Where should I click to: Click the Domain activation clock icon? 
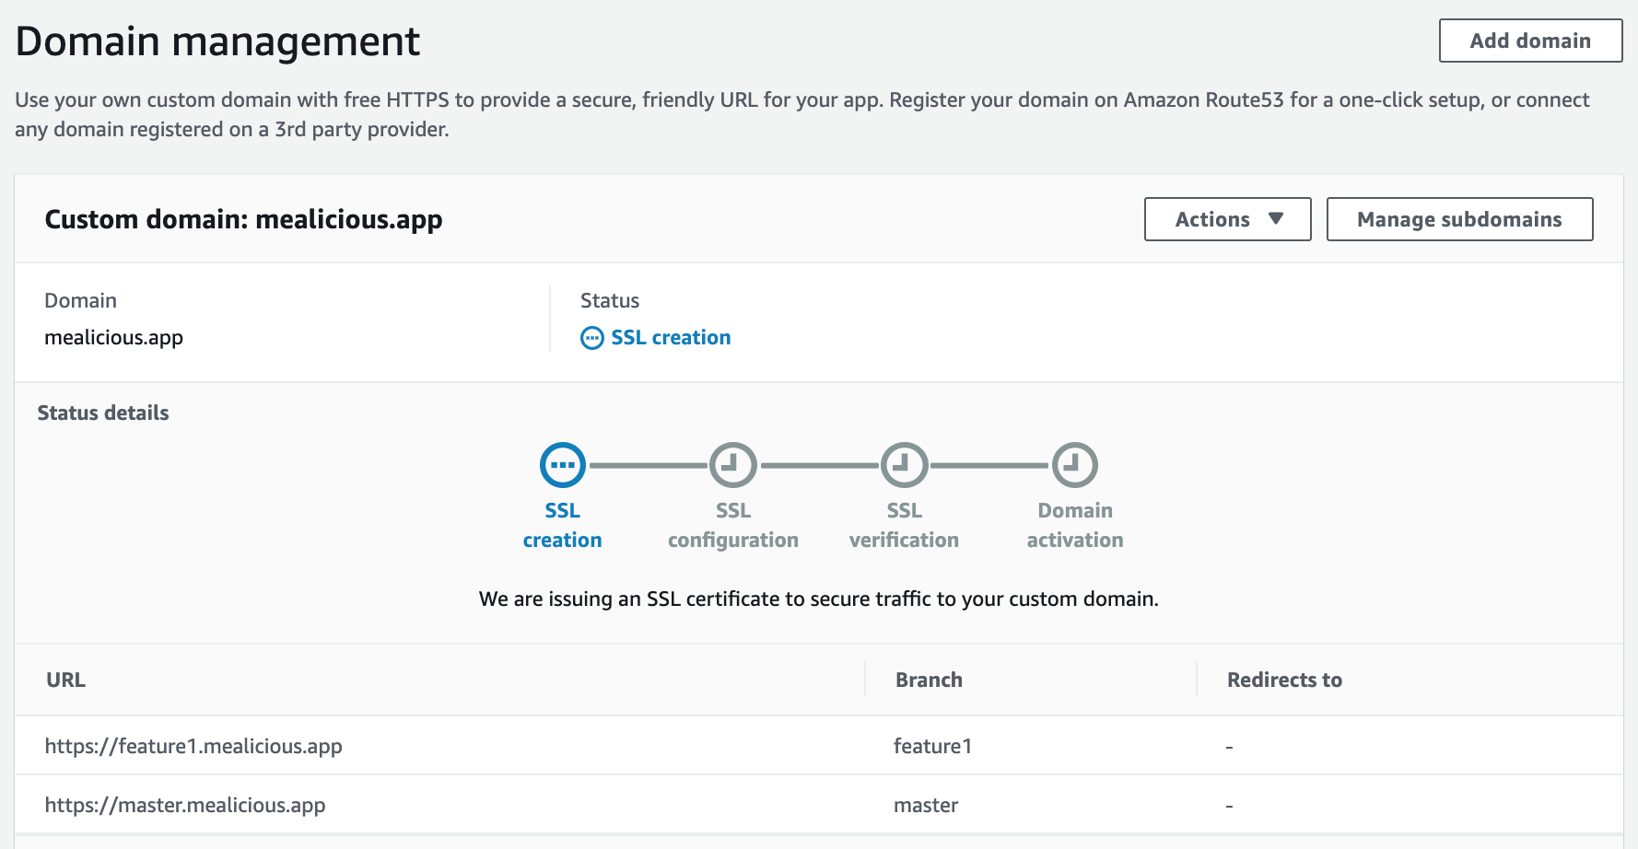(1075, 465)
